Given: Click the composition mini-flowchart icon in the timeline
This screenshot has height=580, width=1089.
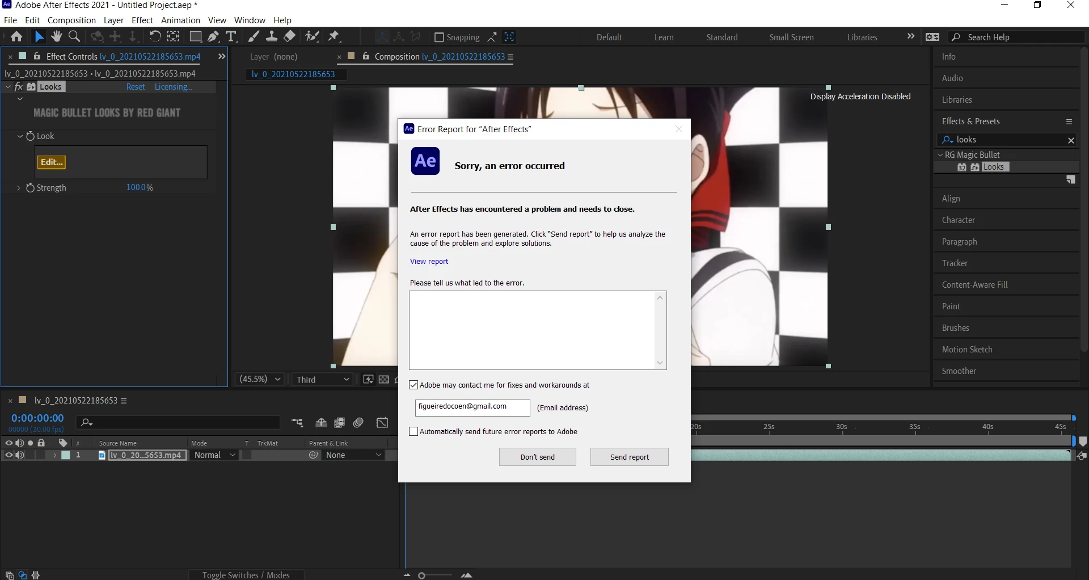Looking at the screenshot, I should 297,423.
